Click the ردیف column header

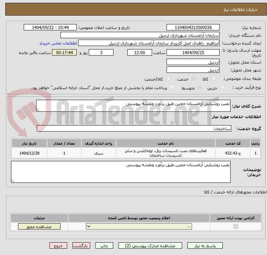click(x=255, y=143)
